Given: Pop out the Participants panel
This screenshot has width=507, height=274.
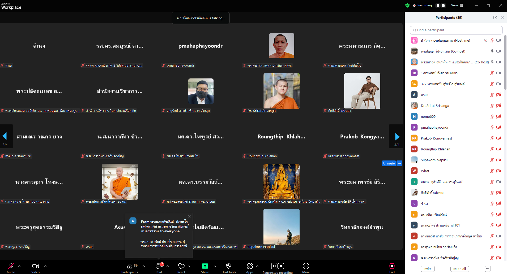Looking at the screenshot, I should (495, 18).
